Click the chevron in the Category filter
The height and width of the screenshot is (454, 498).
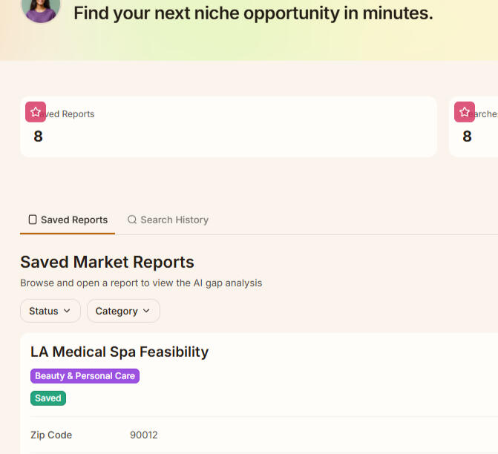pyautogui.click(x=146, y=311)
